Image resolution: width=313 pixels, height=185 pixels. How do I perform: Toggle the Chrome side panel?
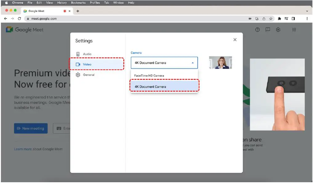(293, 18)
